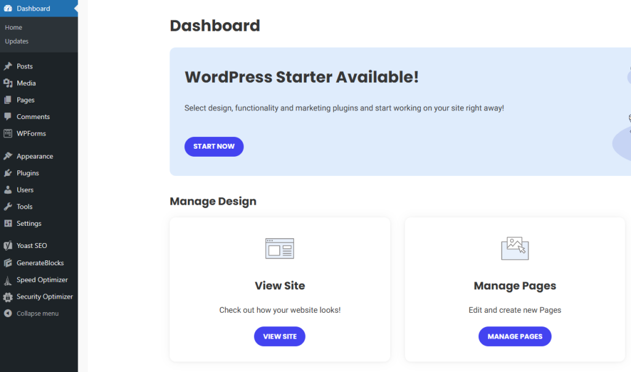
Task: Click the Media library icon
Action: click(7, 83)
